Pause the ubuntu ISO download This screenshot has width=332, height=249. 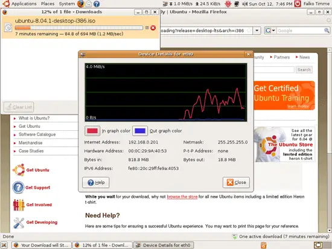tap(147, 28)
